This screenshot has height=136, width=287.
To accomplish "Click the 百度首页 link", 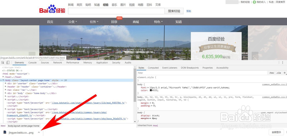I will tap(280, 2).
